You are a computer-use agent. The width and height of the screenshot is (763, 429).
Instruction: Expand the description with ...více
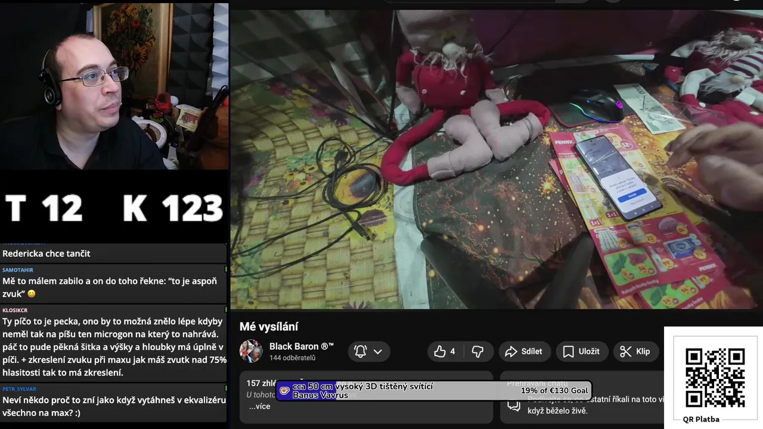coord(259,406)
